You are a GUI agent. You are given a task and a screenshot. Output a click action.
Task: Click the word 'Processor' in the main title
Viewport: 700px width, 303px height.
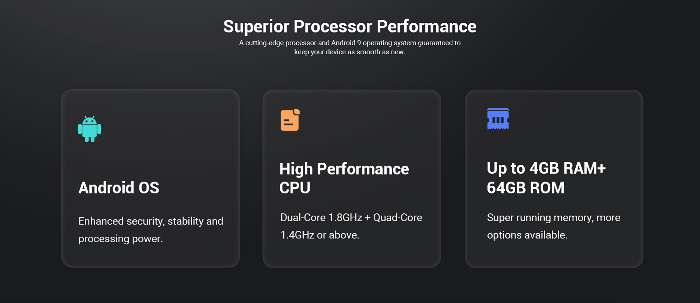[x=333, y=26]
